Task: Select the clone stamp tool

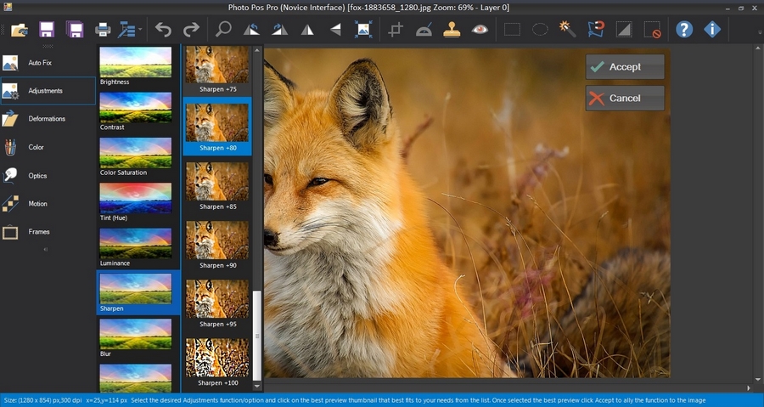Action: [x=452, y=30]
